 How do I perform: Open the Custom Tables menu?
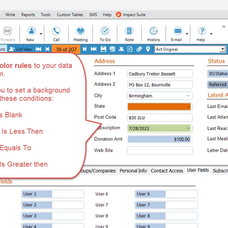[70, 14]
